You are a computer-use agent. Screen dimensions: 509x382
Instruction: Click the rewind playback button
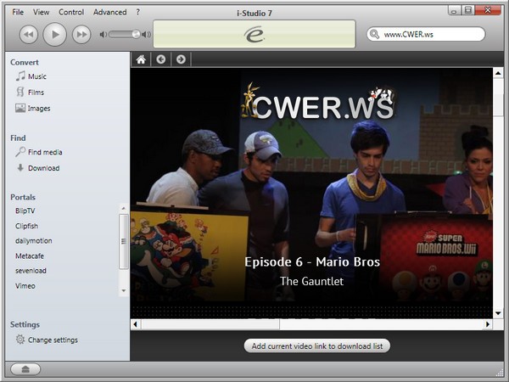(28, 34)
